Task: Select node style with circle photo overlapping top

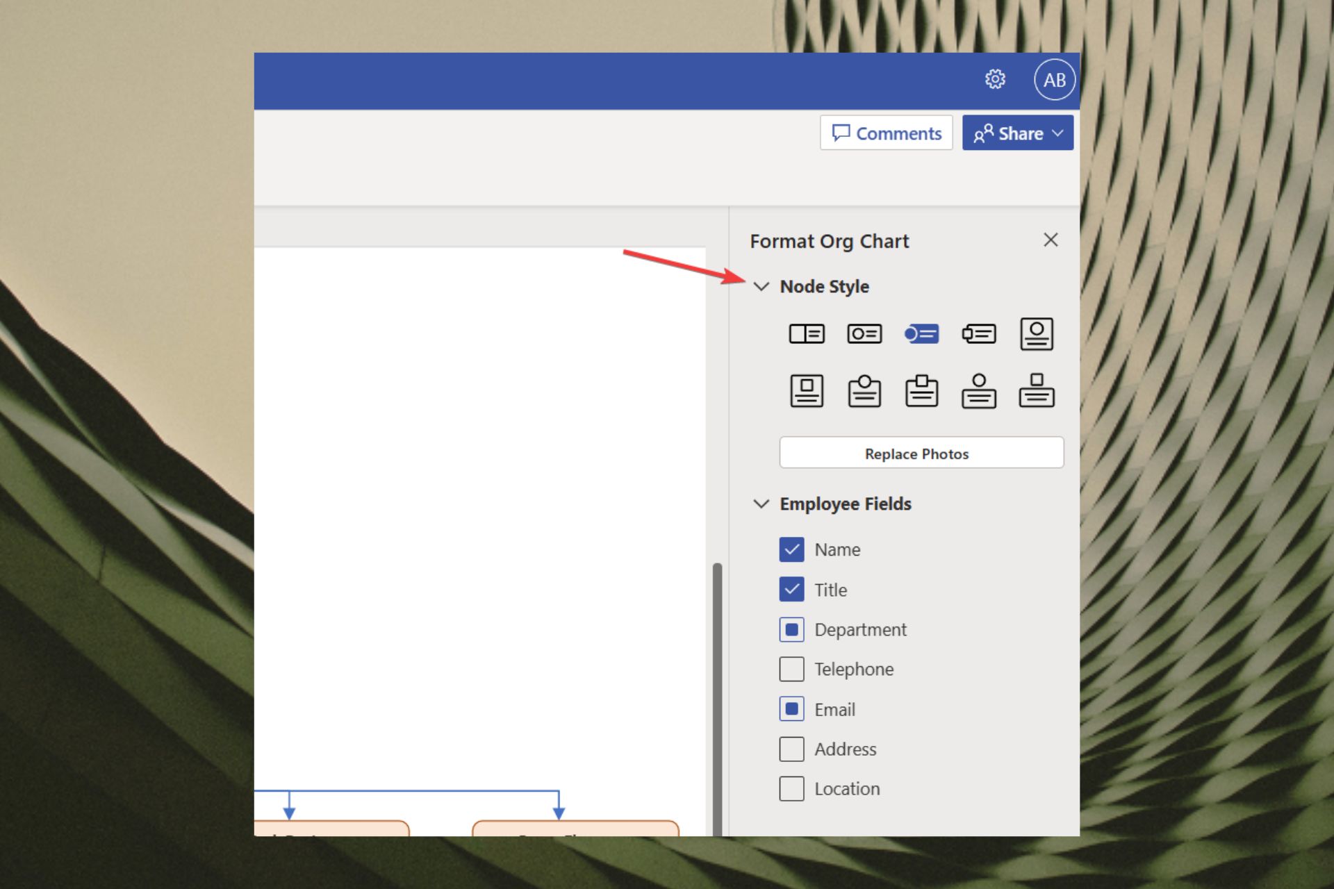Action: tap(864, 391)
